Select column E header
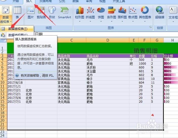178x138 pixels. [134, 40]
